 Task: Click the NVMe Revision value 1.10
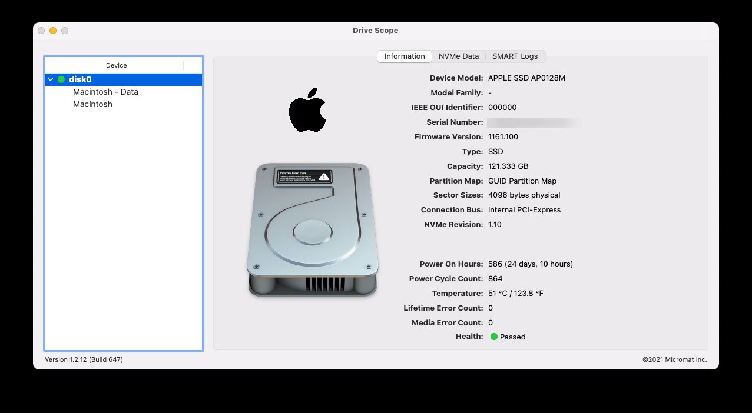[x=495, y=224]
